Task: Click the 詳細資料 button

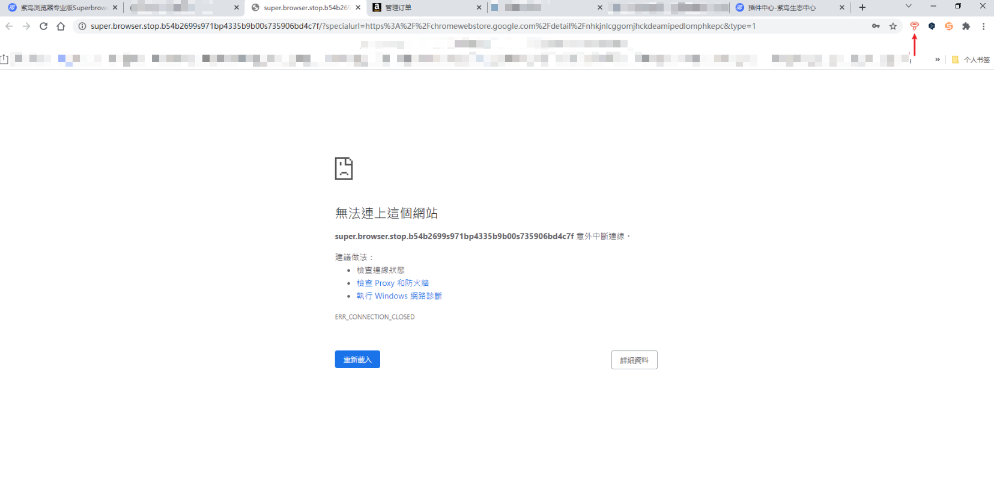Action: [x=634, y=360]
